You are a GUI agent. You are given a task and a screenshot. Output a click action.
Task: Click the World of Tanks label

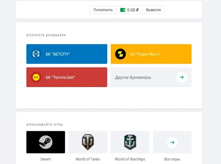pos(88,159)
